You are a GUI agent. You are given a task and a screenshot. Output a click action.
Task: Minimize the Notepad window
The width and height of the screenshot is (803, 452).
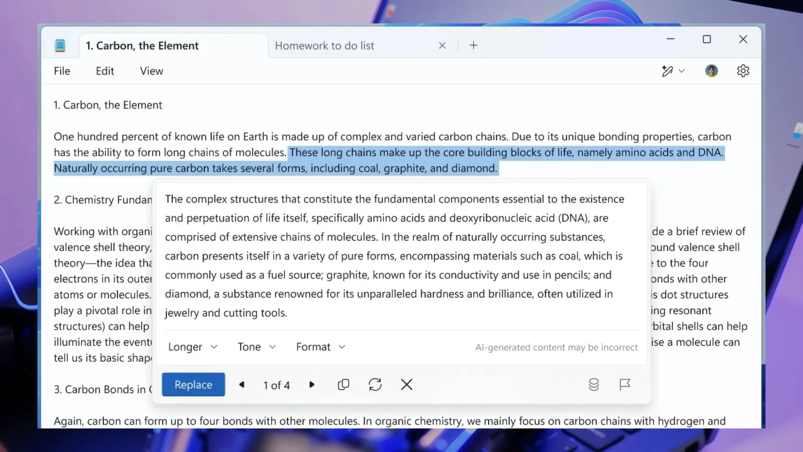pyautogui.click(x=670, y=39)
